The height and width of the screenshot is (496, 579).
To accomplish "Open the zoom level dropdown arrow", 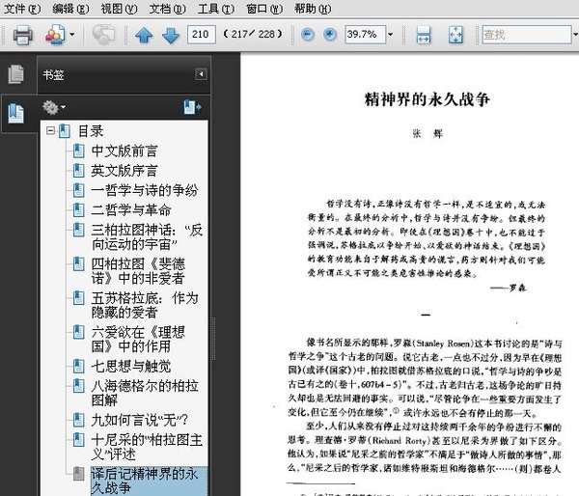I will [x=390, y=35].
